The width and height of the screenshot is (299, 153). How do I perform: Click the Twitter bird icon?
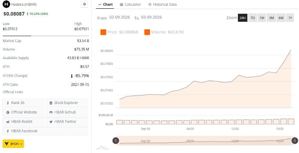[x=51, y=122]
